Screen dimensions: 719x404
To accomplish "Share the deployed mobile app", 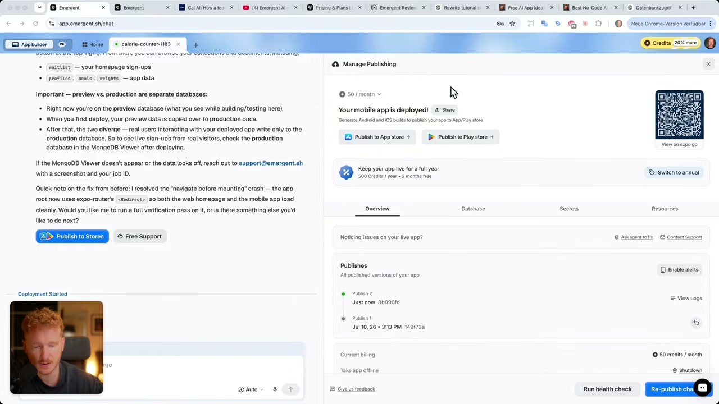I will [x=444, y=110].
